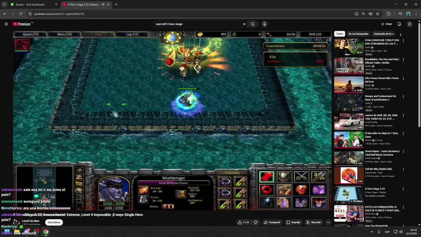Run search with the magnifier button

pos(253,24)
